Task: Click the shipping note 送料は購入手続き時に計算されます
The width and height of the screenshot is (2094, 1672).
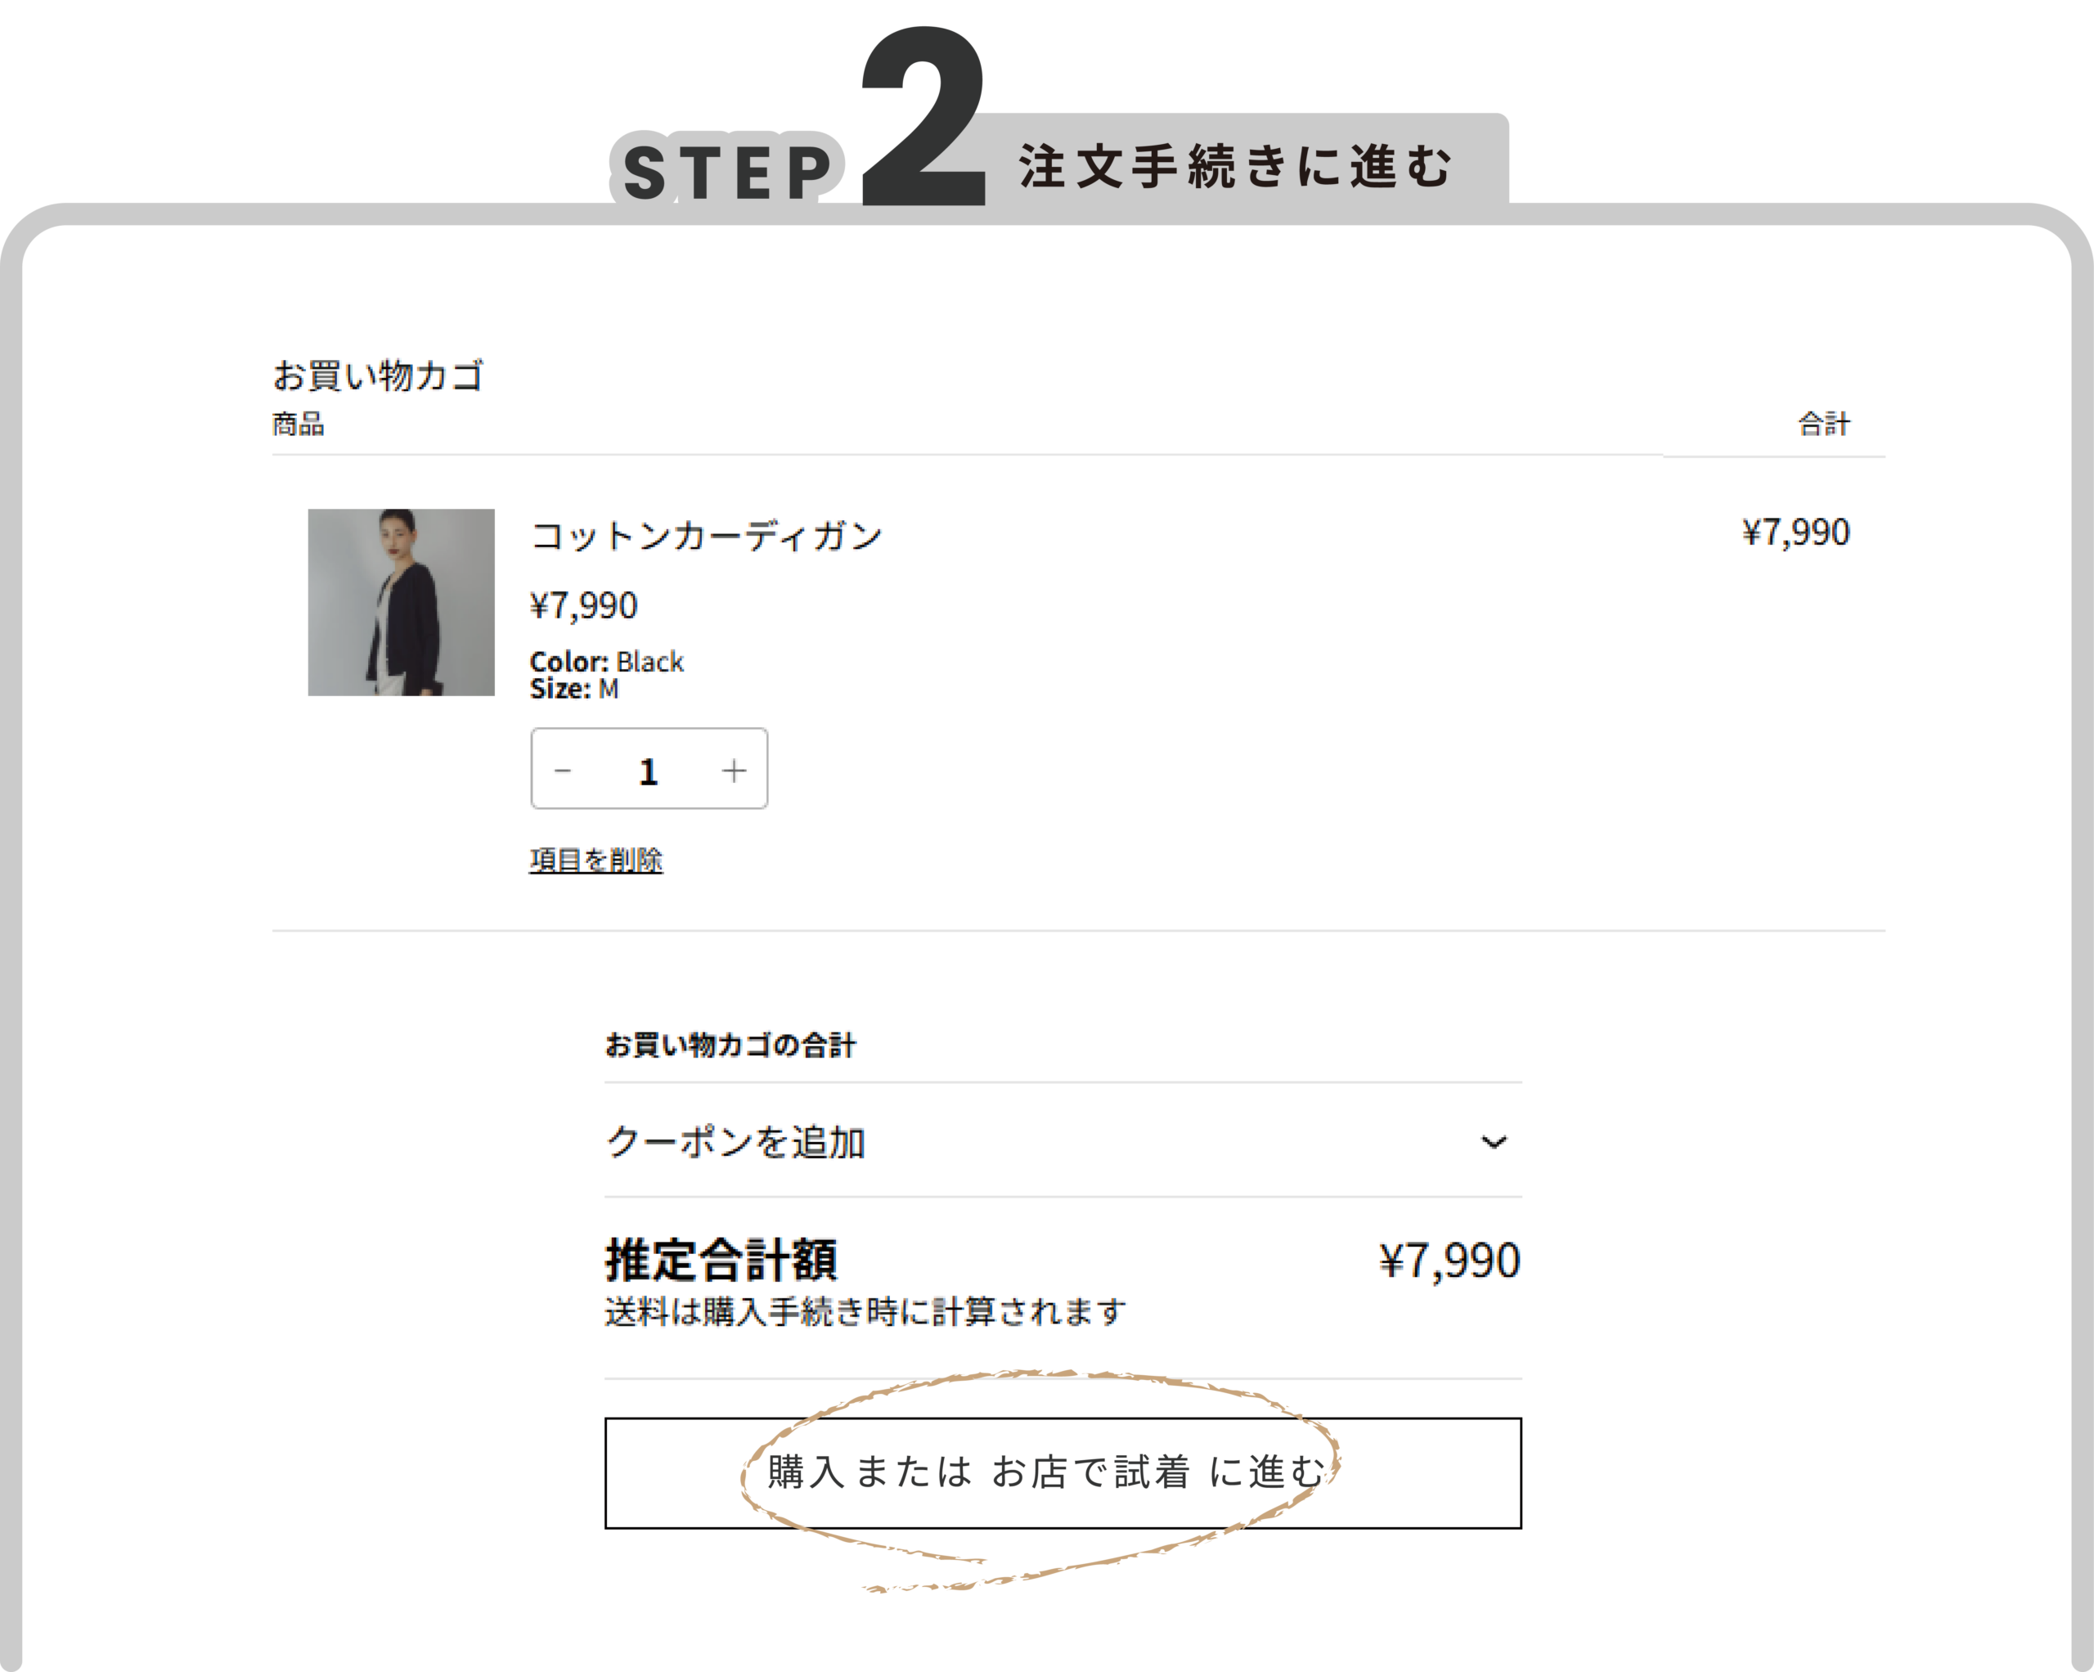Action: tap(865, 1311)
